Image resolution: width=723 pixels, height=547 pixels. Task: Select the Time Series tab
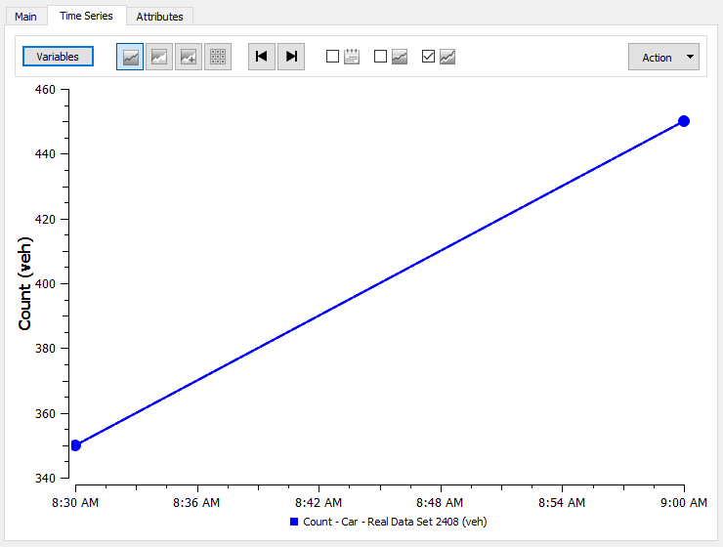click(x=86, y=16)
